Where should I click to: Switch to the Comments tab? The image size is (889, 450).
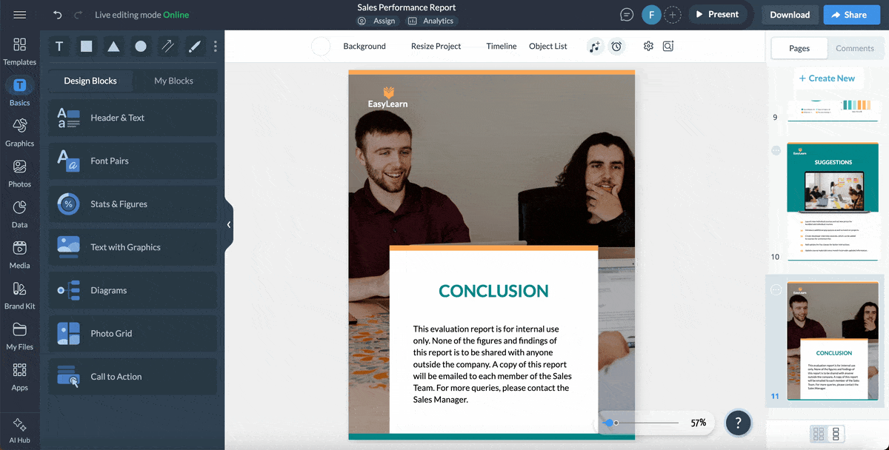856,48
